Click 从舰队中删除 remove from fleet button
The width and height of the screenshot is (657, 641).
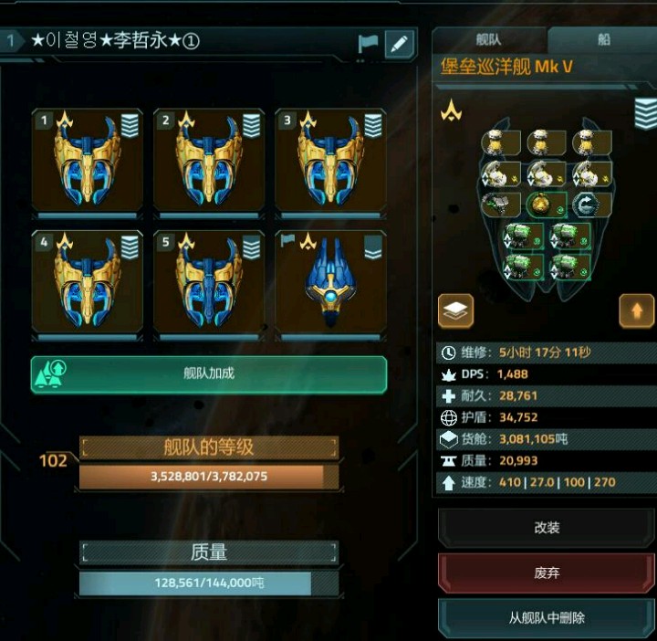click(x=547, y=617)
